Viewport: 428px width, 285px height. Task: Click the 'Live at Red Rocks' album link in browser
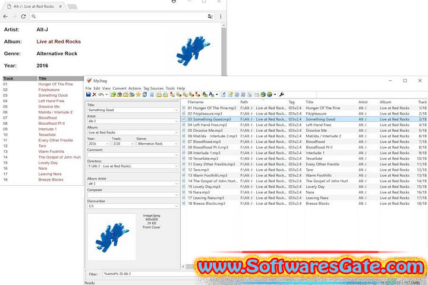click(x=59, y=42)
